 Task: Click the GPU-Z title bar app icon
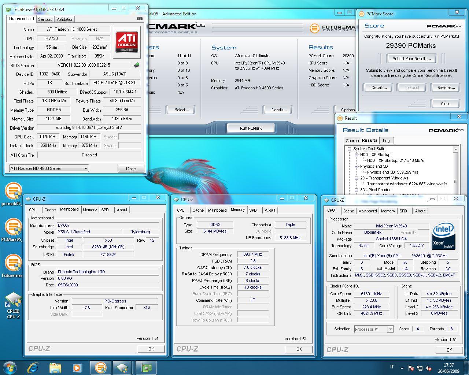click(x=8, y=9)
